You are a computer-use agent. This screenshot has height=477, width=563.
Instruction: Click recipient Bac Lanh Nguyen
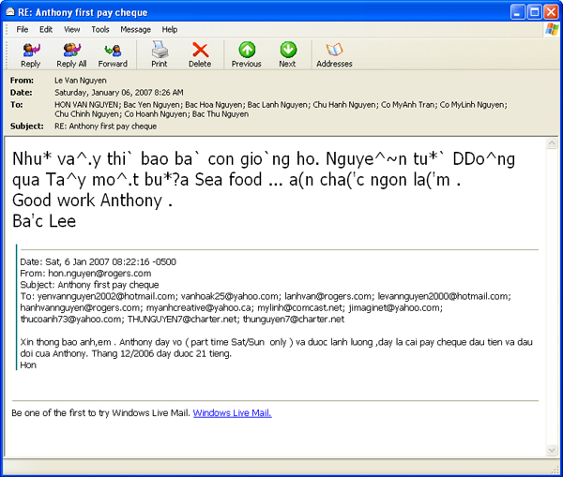pyautogui.click(x=278, y=105)
